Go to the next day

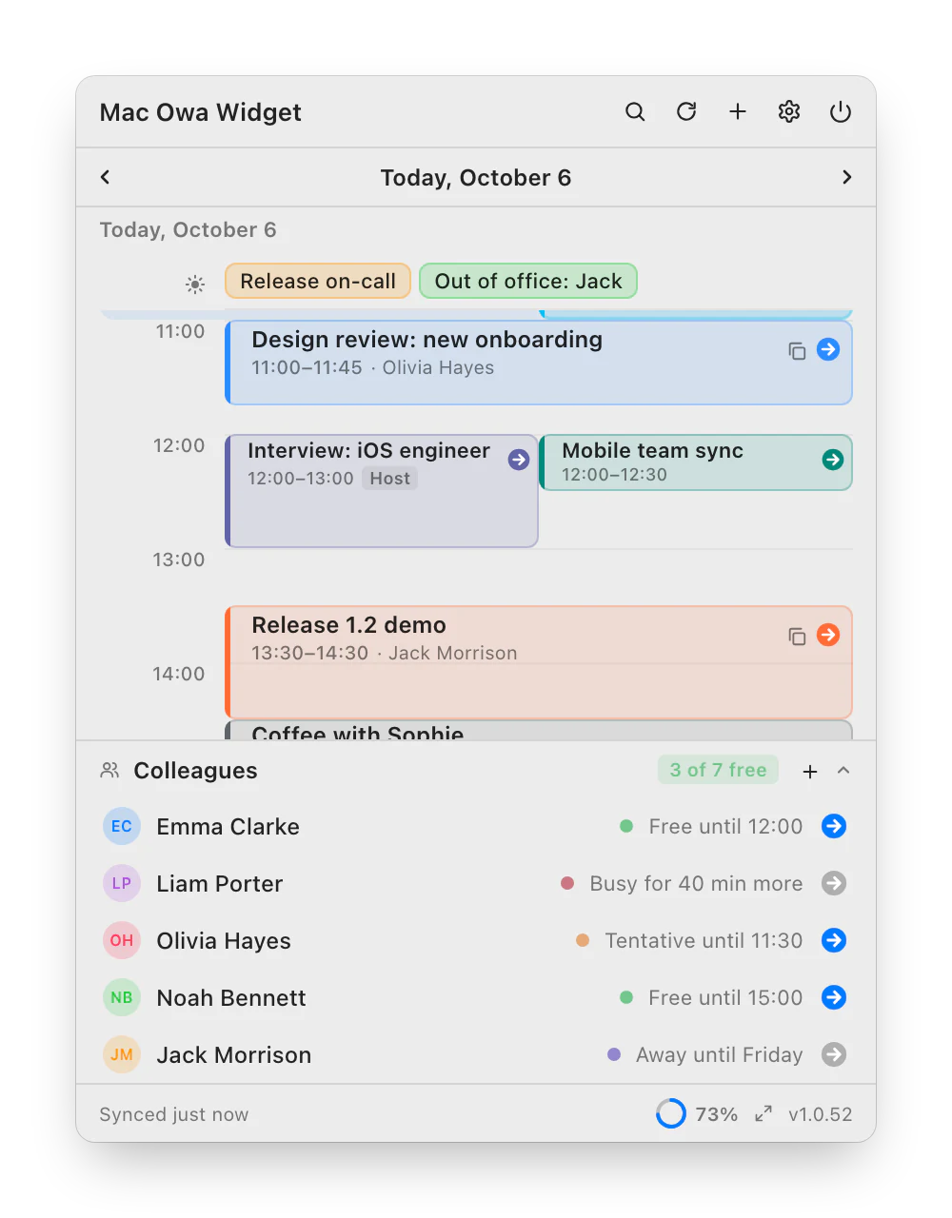click(846, 177)
